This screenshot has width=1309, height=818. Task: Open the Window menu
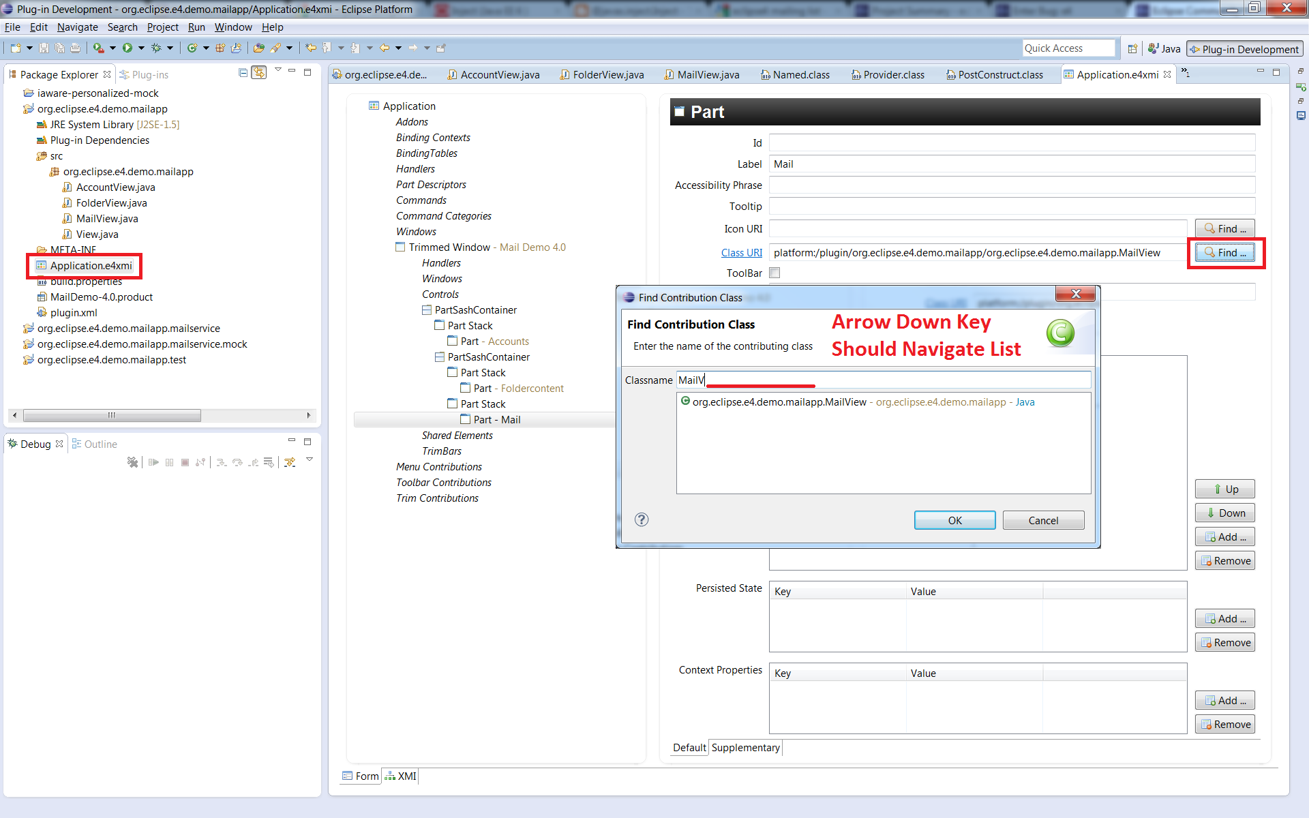(x=233, y=27)
